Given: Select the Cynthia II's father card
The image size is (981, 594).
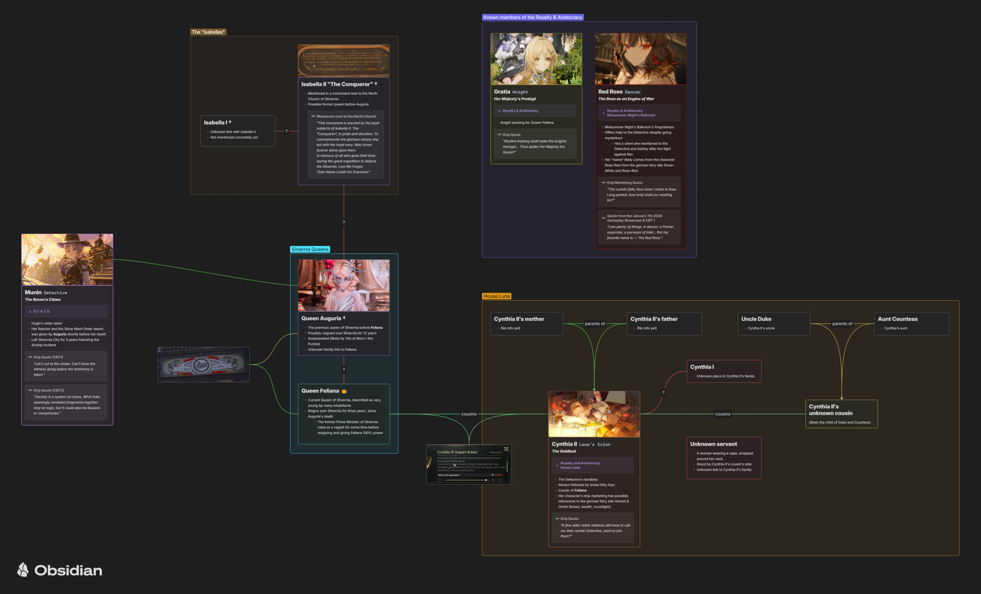Looking at the screenshot, I should click(664, 324).
